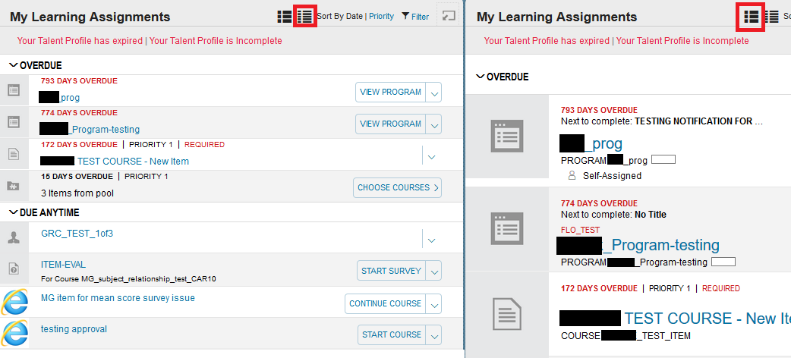791x358 pixels.
Task: Click Internet Explorer icon beside testing approval
Action: [x=14, y=333]
